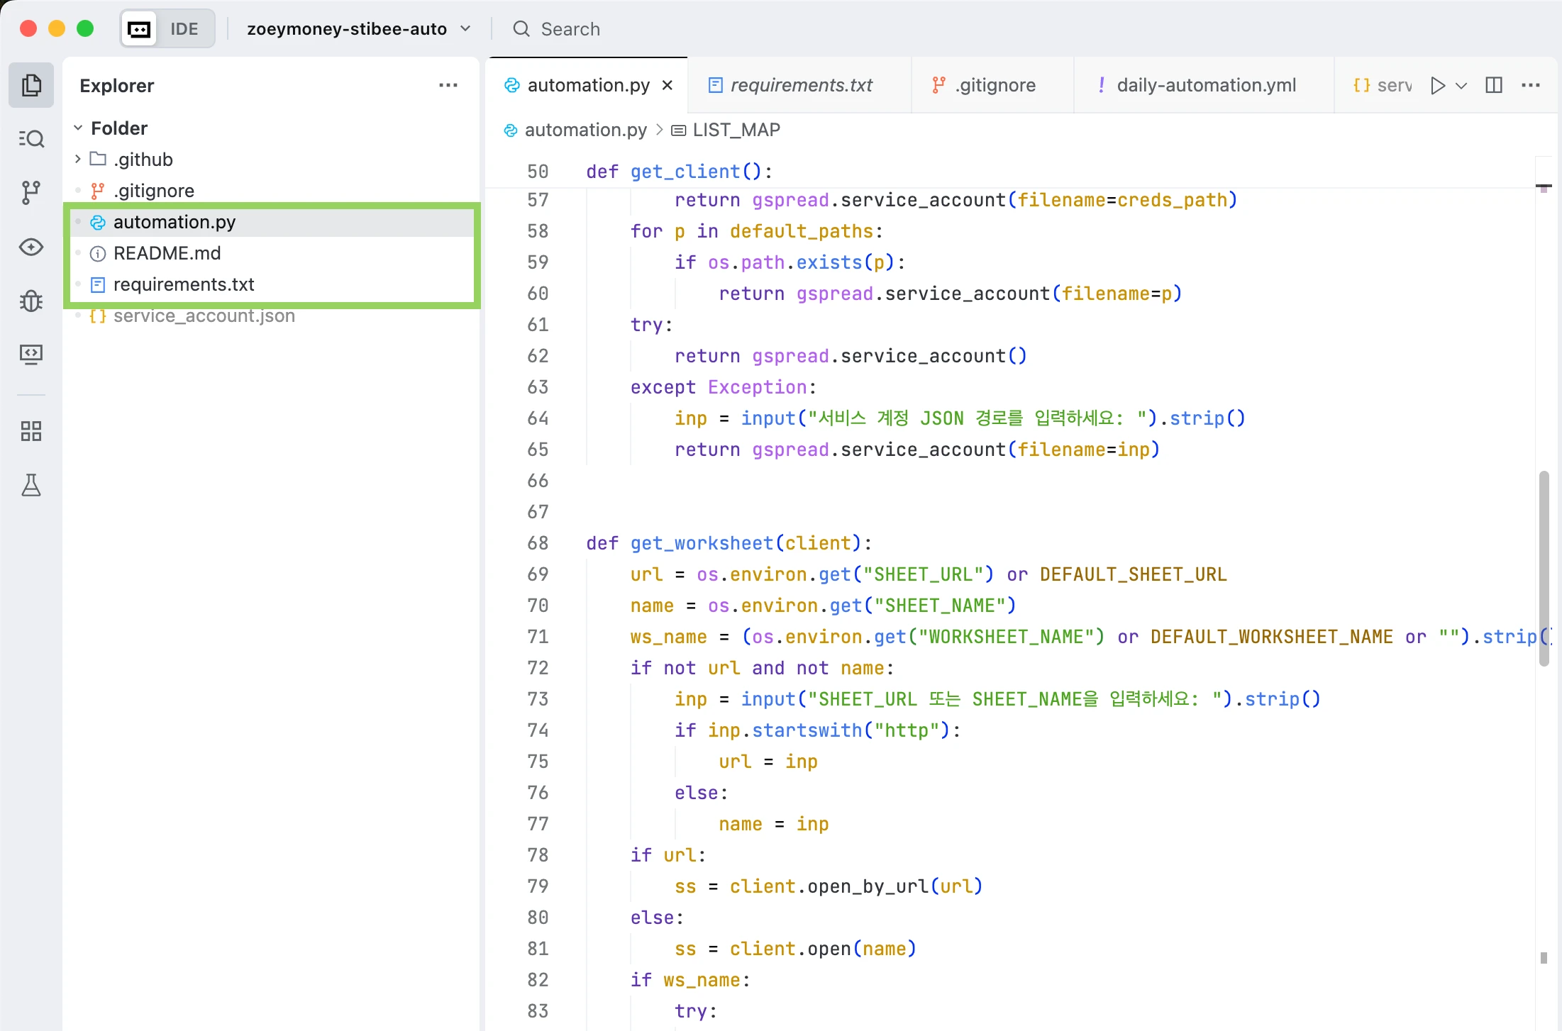Open the testing flask icon
This screenshot has width=1562, height=1031.
click(x=31, y=485)
